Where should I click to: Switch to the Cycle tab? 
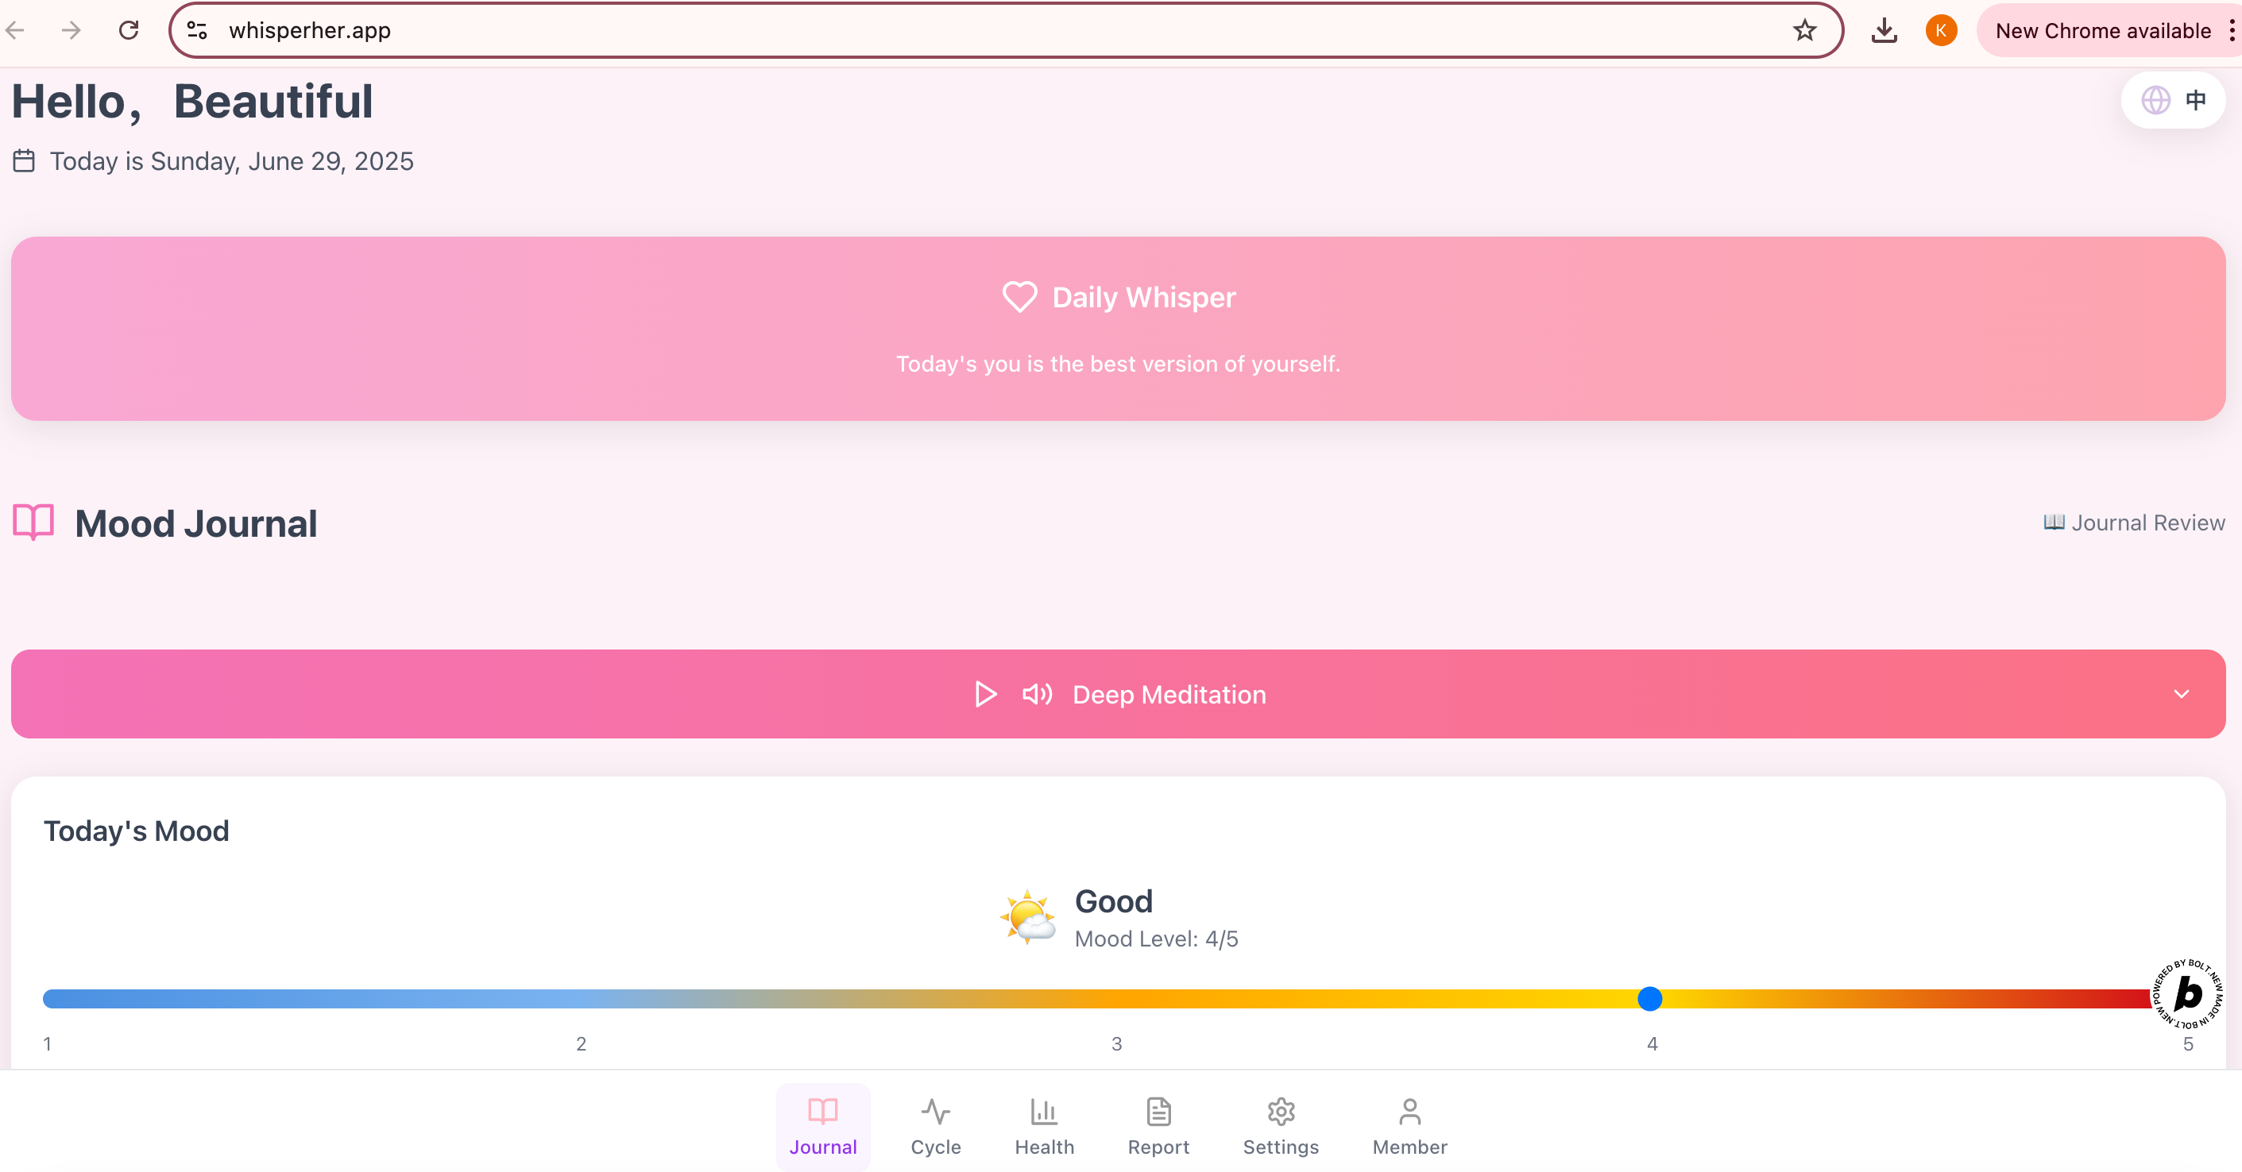click(x=936, y=1127)
